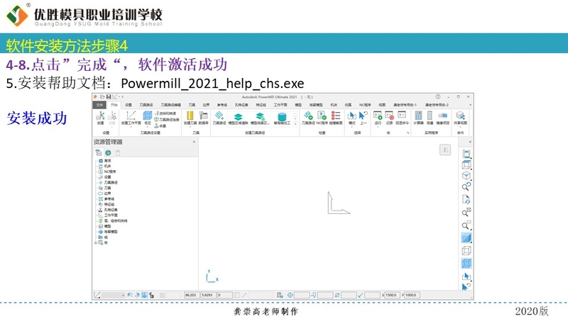Viewport: 568px width, 319px height.
Task: Click the 余量 thickness button
Action: tap(160, 125)
